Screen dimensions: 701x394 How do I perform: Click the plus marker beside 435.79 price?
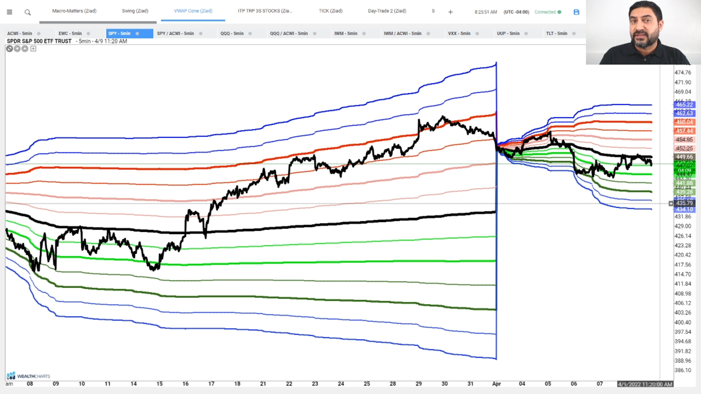(671, 204)
